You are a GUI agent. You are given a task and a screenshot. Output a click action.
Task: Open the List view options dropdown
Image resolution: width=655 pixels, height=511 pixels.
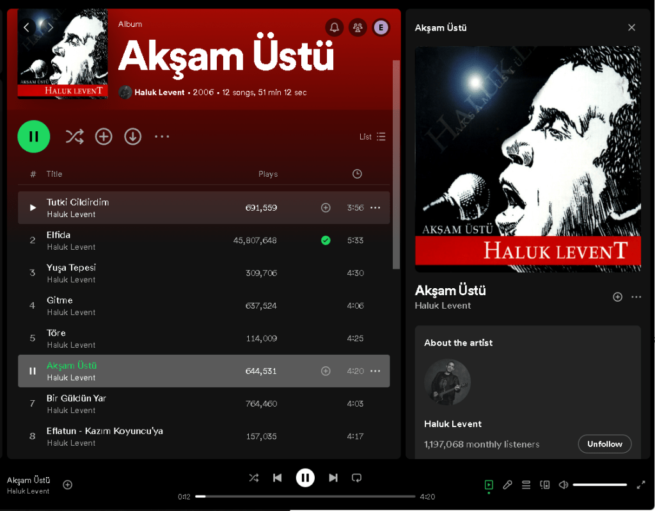[372, 137]
